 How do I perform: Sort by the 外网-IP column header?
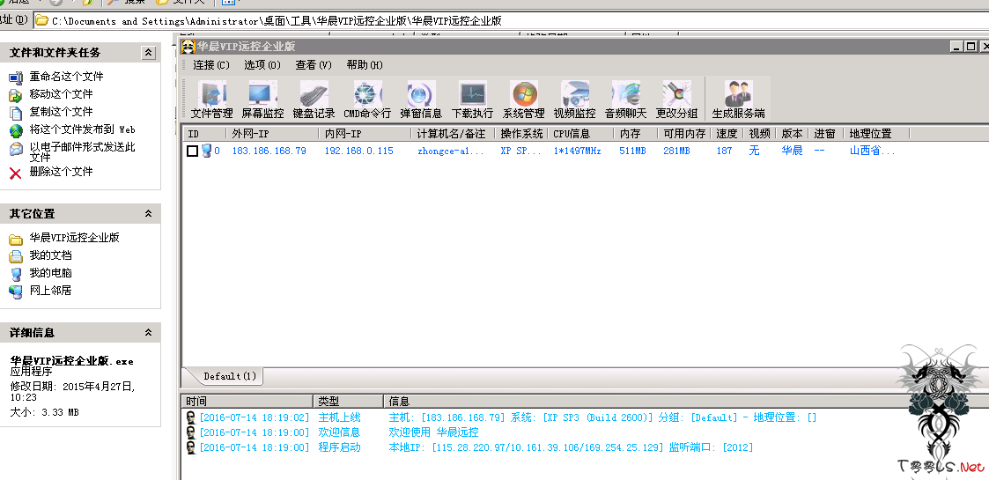click(x=272, y=134)
